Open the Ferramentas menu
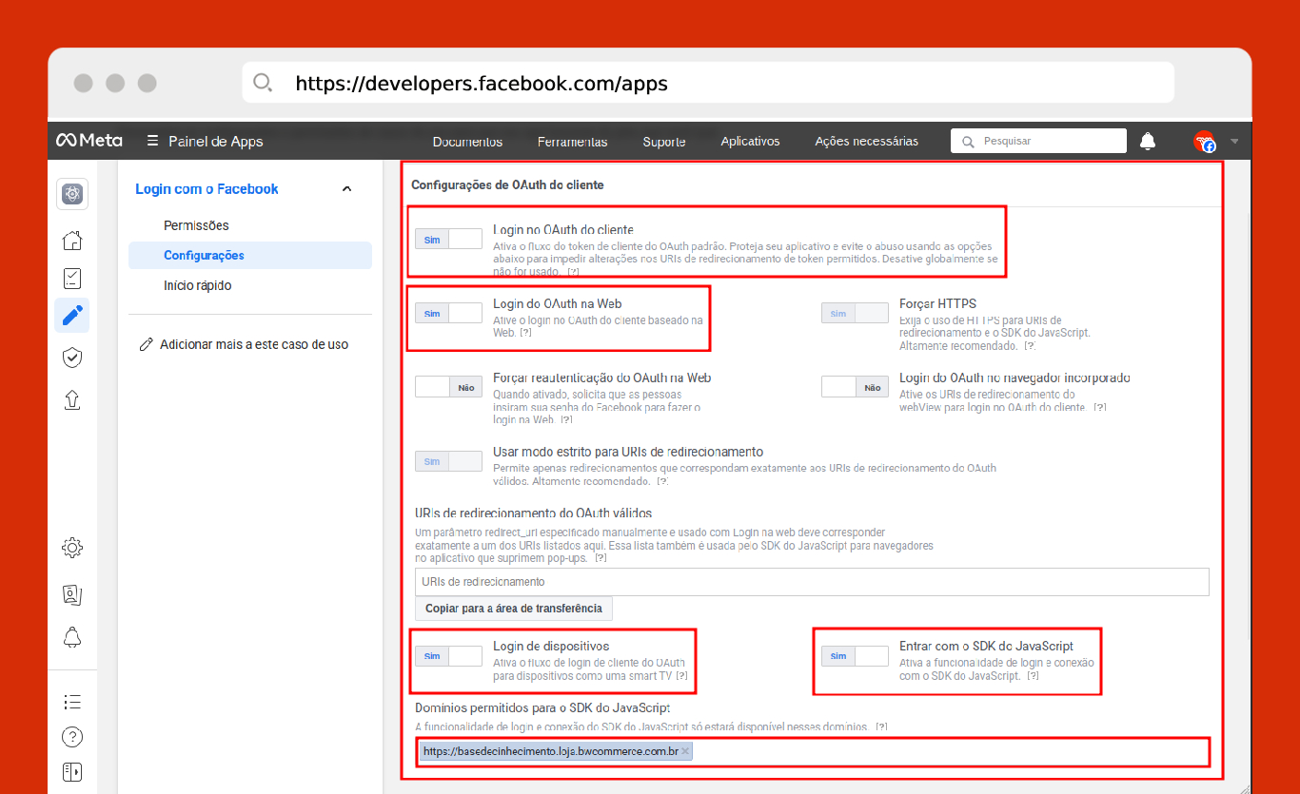This screenshot has width=1300, height=794. [572, 142]
